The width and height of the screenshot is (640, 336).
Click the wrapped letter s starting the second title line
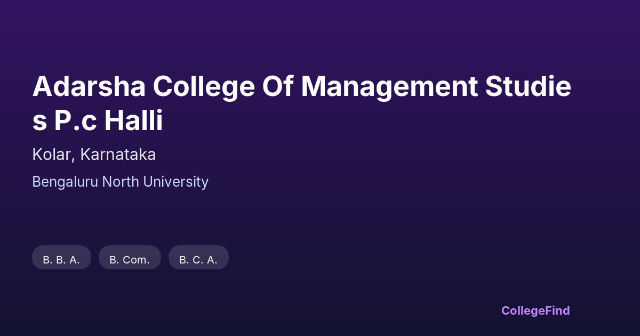pos(39,122)
